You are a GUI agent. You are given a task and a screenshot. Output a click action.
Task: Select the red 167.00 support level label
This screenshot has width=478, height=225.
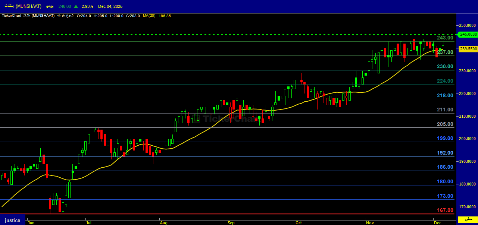[x=445, y=210]
